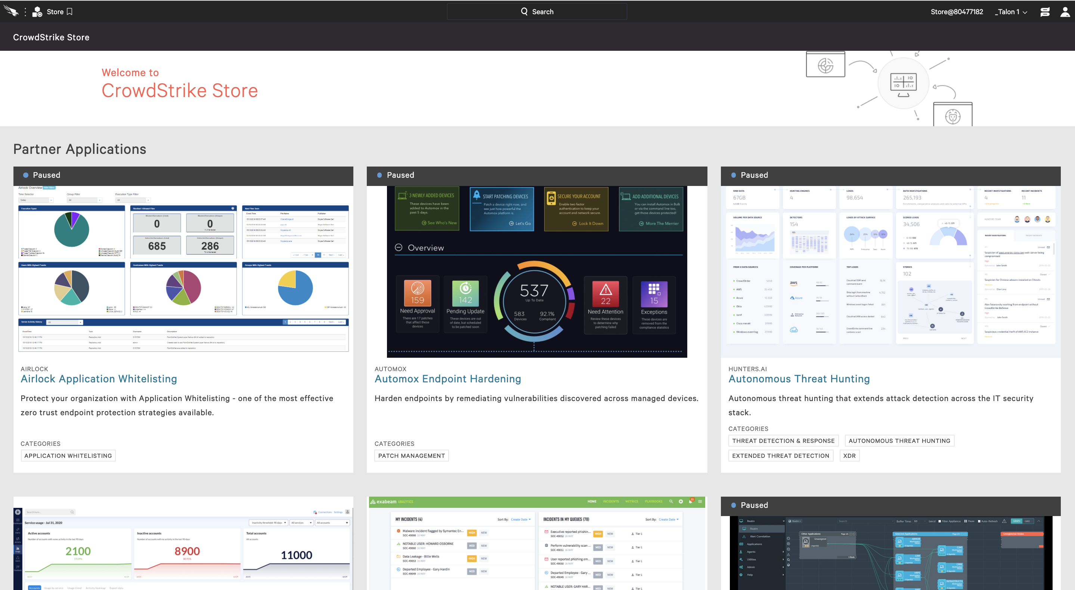Open the Airlock Application Whitelisting link

click(x=99, y=379)
